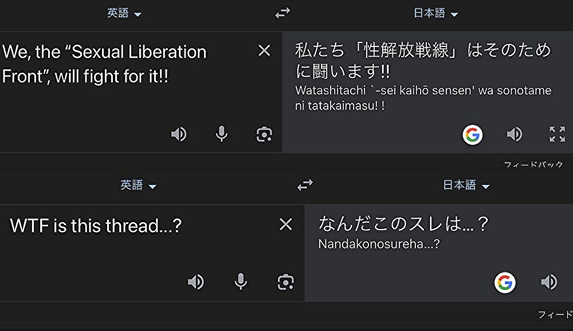Open the top 英語 source language dropdown
The width and height of the screenshot is (573, 331).
[x=124, y=13]
